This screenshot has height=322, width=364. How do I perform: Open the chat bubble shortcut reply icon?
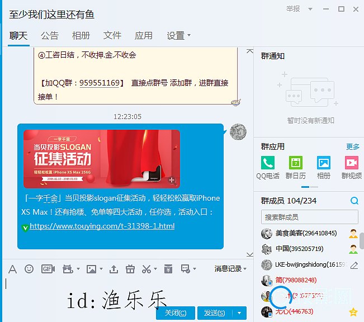[186, 269]
